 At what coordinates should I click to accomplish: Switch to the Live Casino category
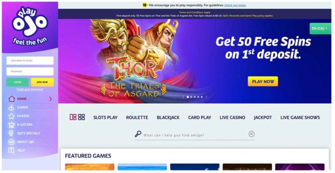tap(232, 117)
